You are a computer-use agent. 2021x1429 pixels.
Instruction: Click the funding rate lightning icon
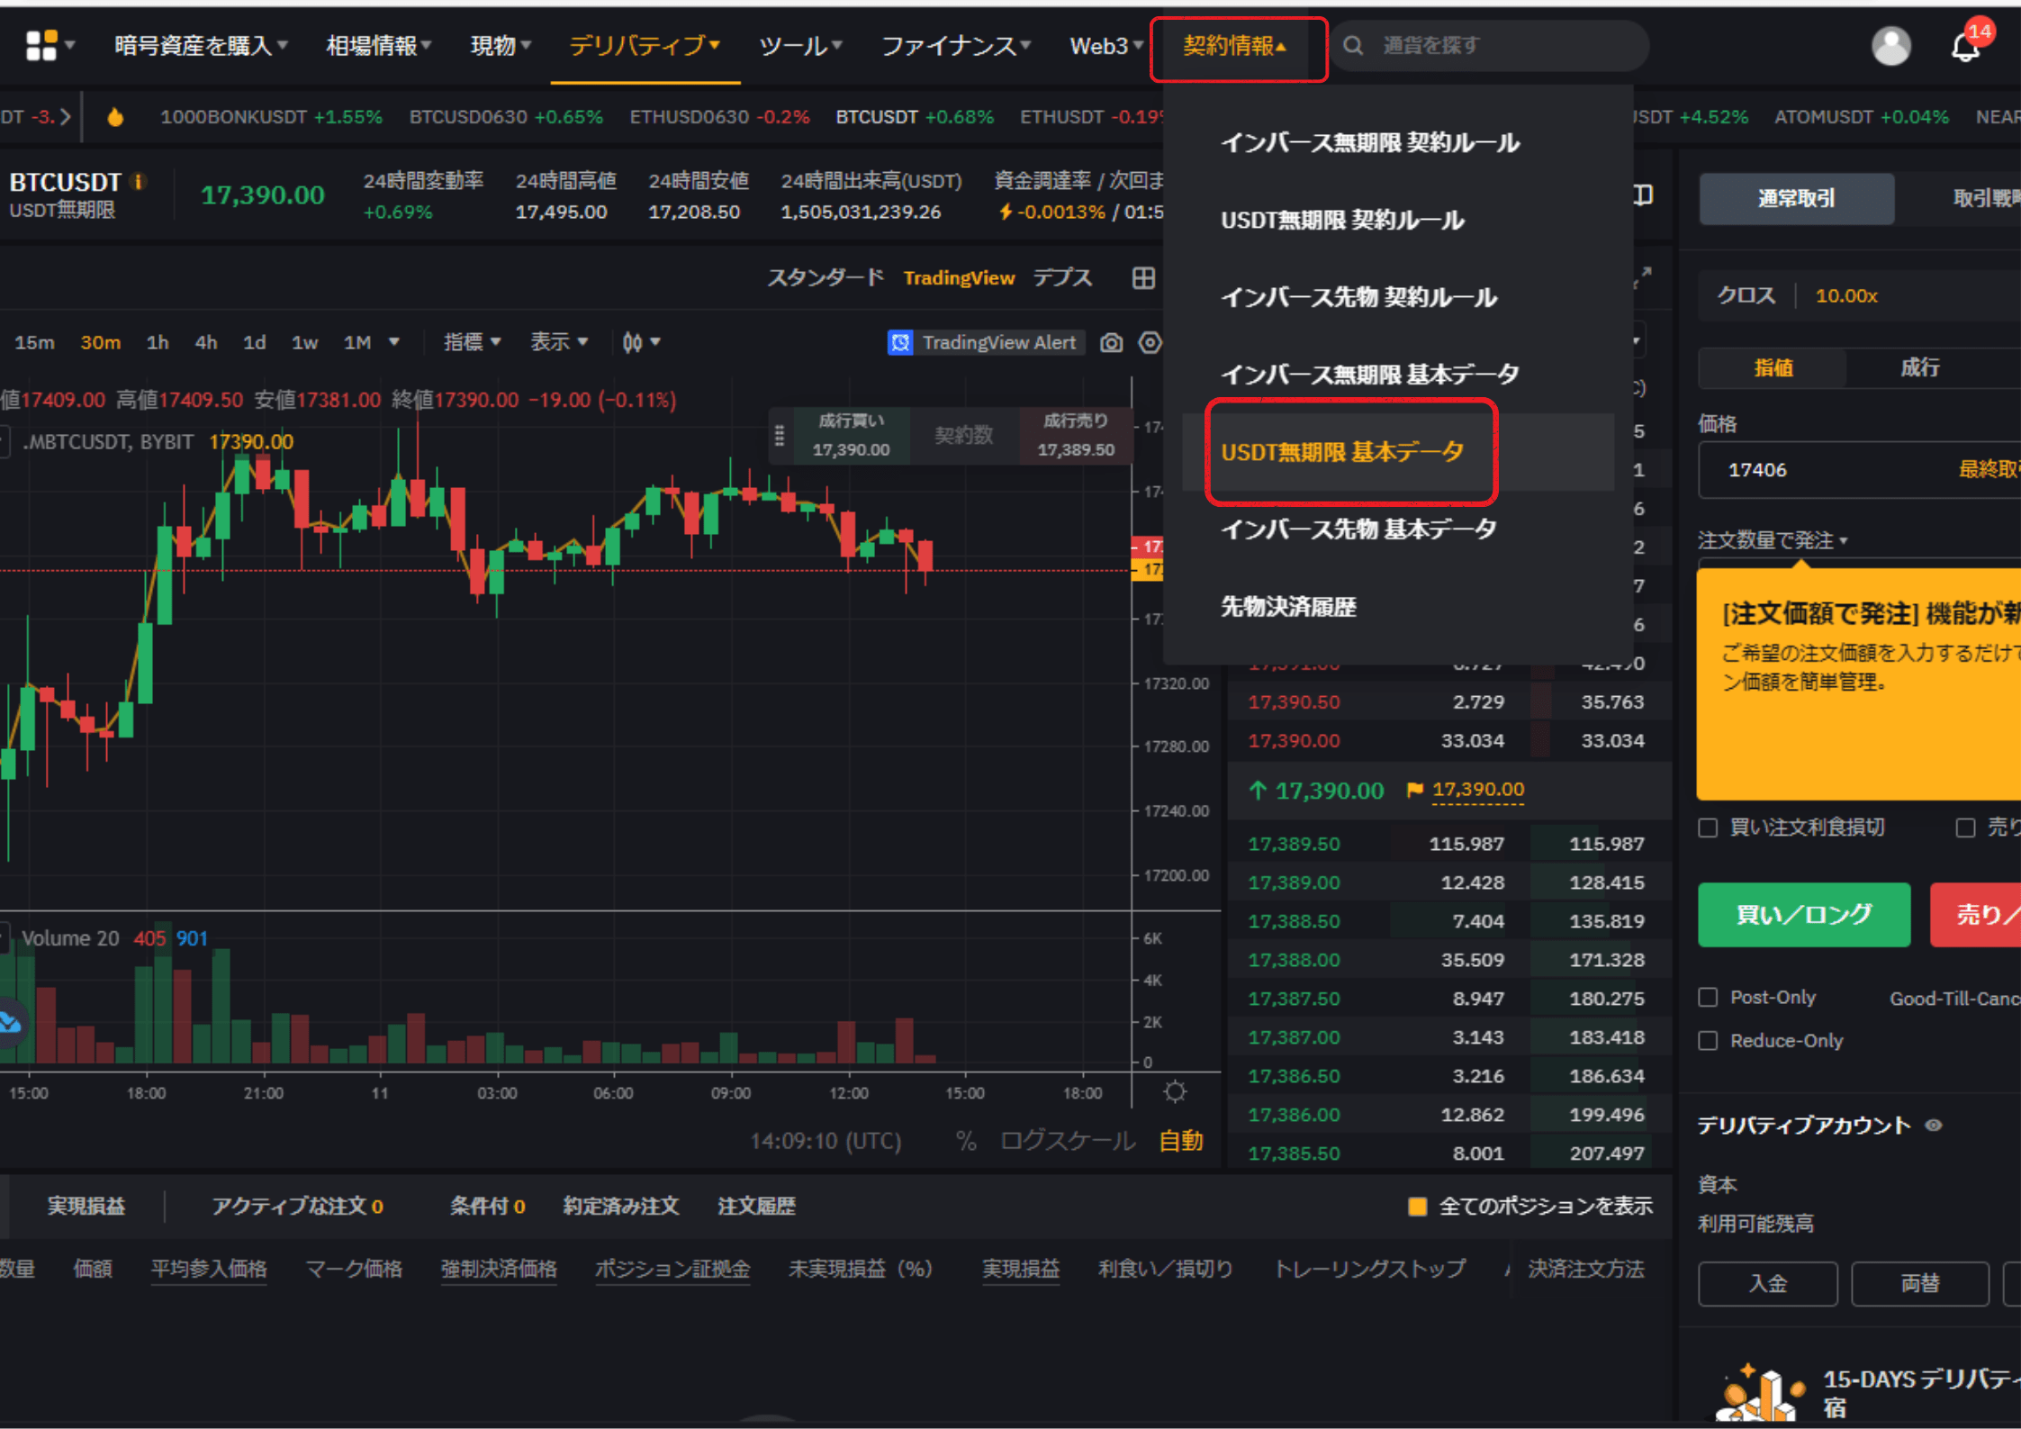coord(1006,212)
